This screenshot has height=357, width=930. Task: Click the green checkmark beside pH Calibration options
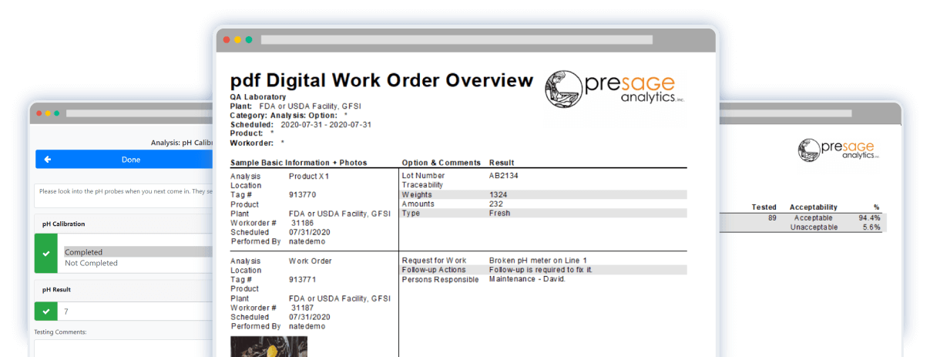pyautogui.click(x=46, y=253)
